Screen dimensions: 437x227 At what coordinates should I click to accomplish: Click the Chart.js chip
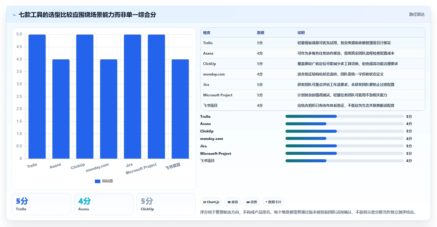pyautogui.click(x=211, y=202)
